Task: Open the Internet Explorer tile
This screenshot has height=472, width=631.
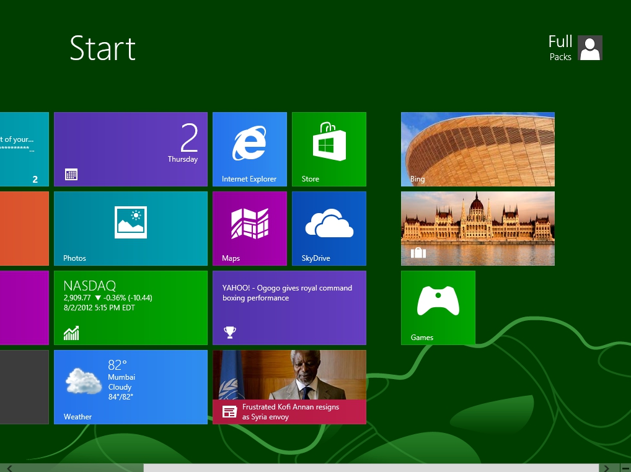Action: 250,149
